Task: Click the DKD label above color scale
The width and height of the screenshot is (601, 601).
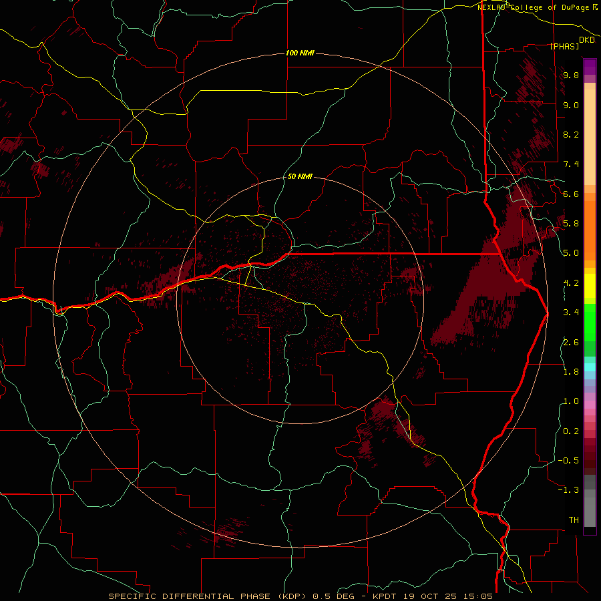Action: click(x=587, y=40)
